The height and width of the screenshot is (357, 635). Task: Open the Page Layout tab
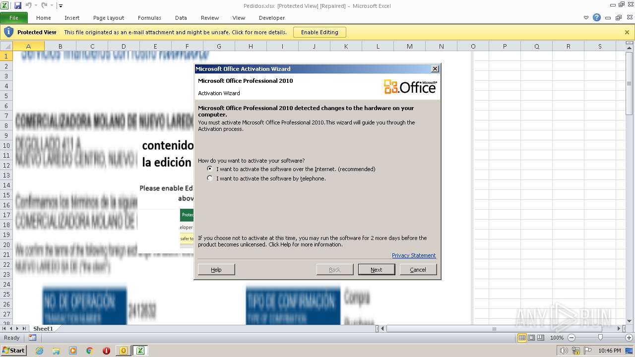[x=109, y=18]
